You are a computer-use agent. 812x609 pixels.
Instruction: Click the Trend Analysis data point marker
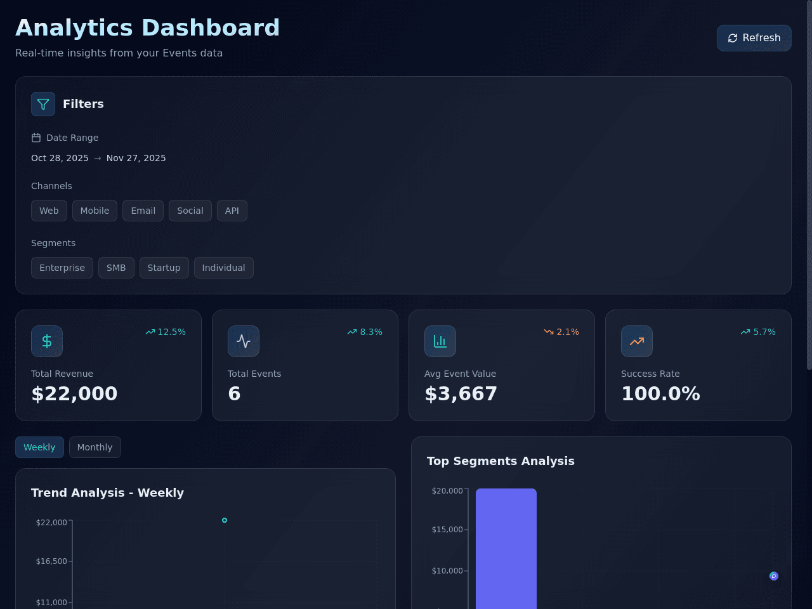(x=225, y=520)
